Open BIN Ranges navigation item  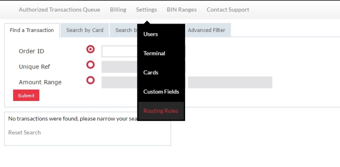182,10
